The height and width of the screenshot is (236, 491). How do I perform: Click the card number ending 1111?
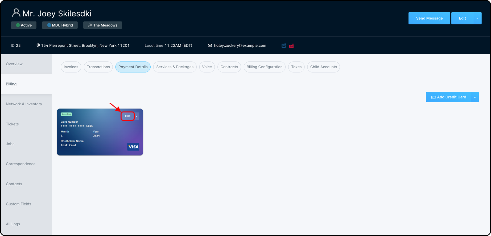(x=77, y=126)
